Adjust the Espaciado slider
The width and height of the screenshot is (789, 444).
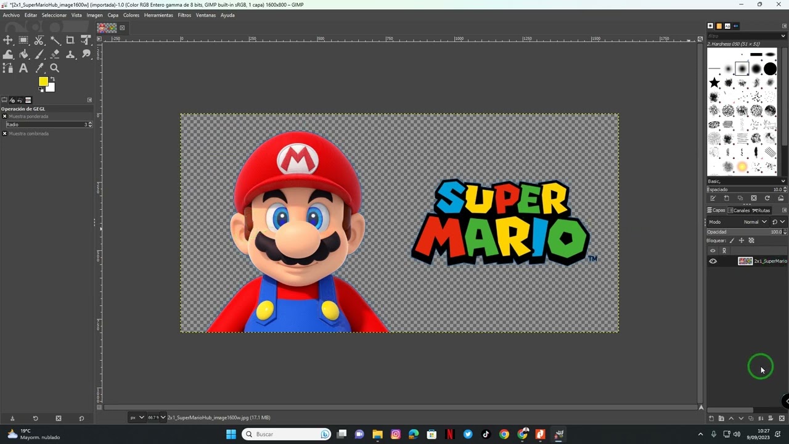point(746,189)
